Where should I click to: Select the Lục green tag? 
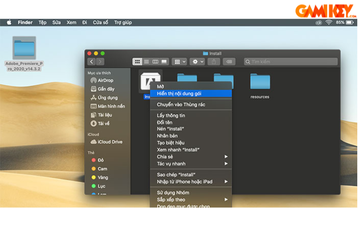tap(98, 186)
